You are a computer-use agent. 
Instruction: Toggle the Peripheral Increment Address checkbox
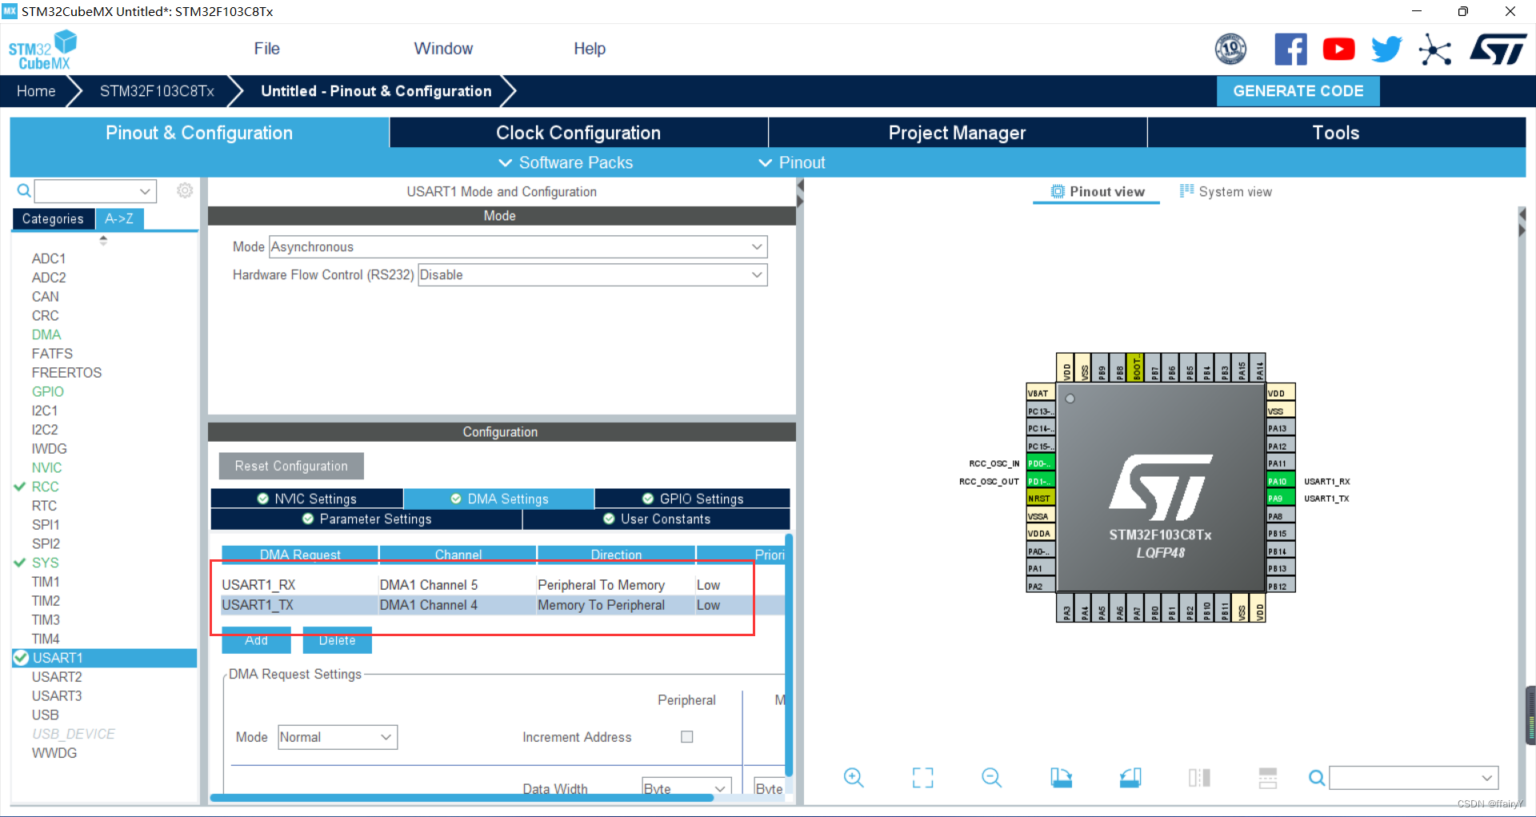[x=686, y=736]
